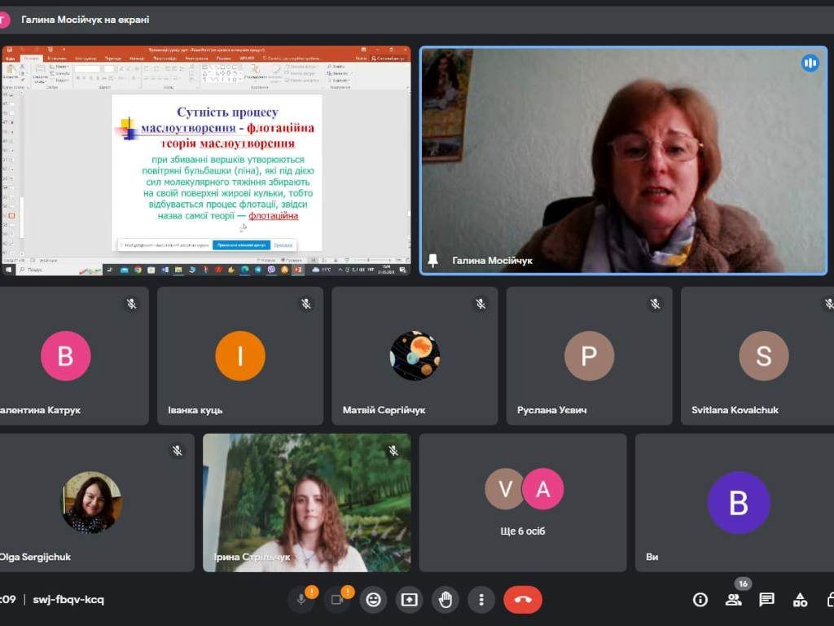
Task: Open the activities shapes icon
Action: (x=801, y=600)
